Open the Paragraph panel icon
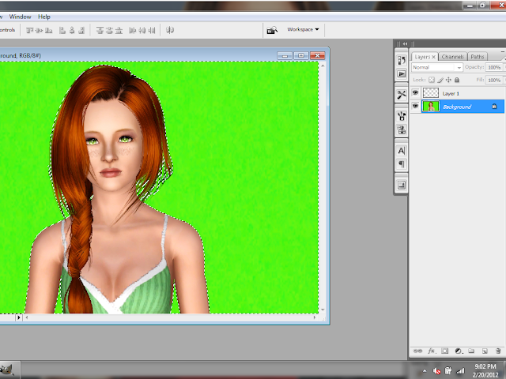506x379 pixels. click(x=402, y=164)
